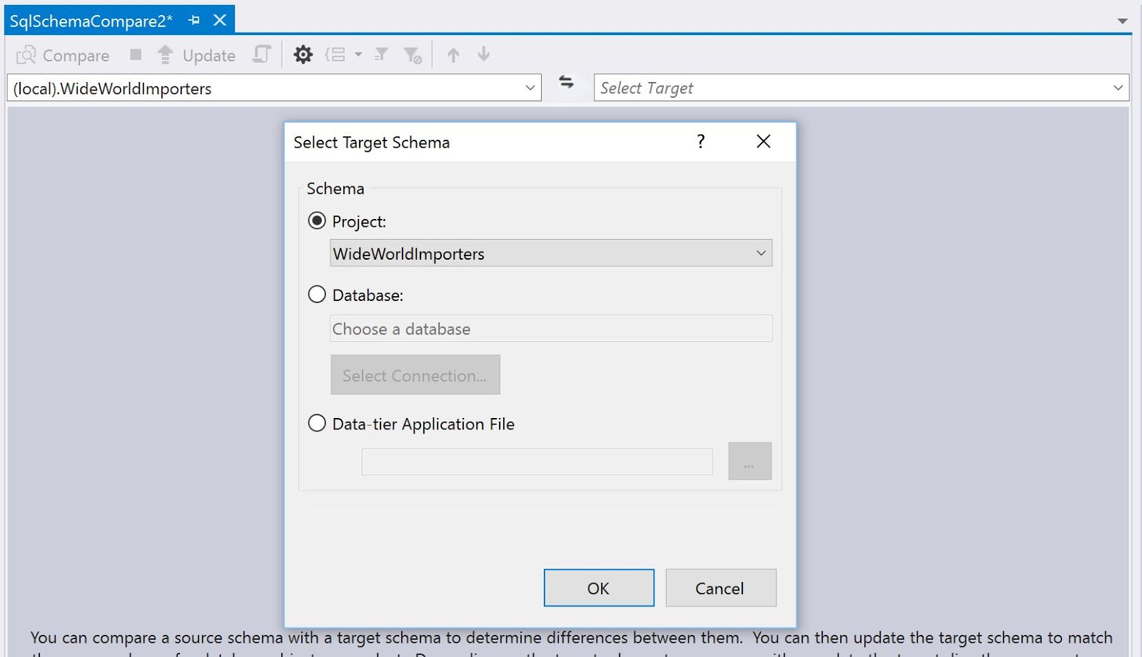Open schema compare Options gear icon
The height and width of the screenshot is (657, 1142).
[303, 54]
